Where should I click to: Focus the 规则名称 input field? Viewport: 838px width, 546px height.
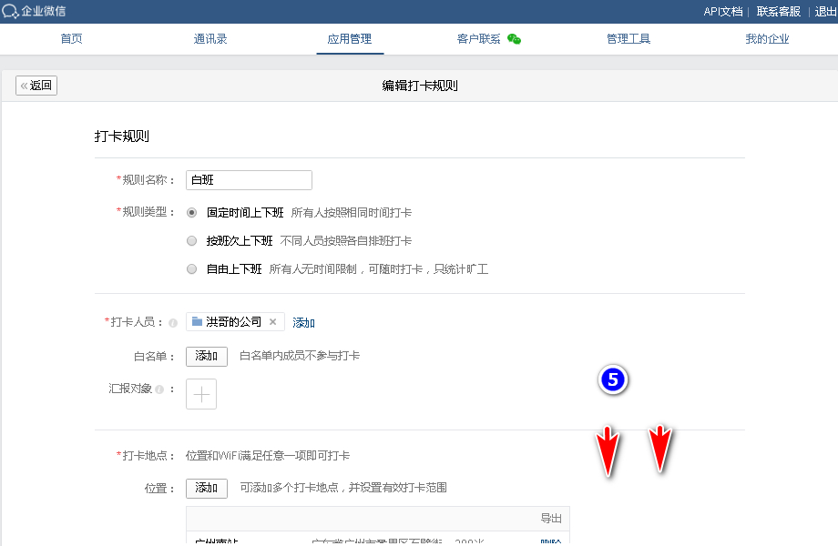[x=249, y=180]
